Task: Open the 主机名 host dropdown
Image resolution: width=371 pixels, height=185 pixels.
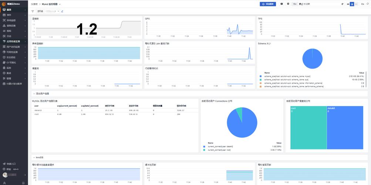Action: click(x=48, y=11)
